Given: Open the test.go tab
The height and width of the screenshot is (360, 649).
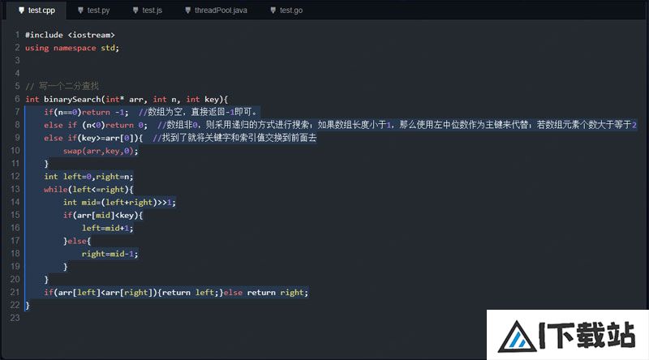Looking at the screenshot, I should [287, 11].
